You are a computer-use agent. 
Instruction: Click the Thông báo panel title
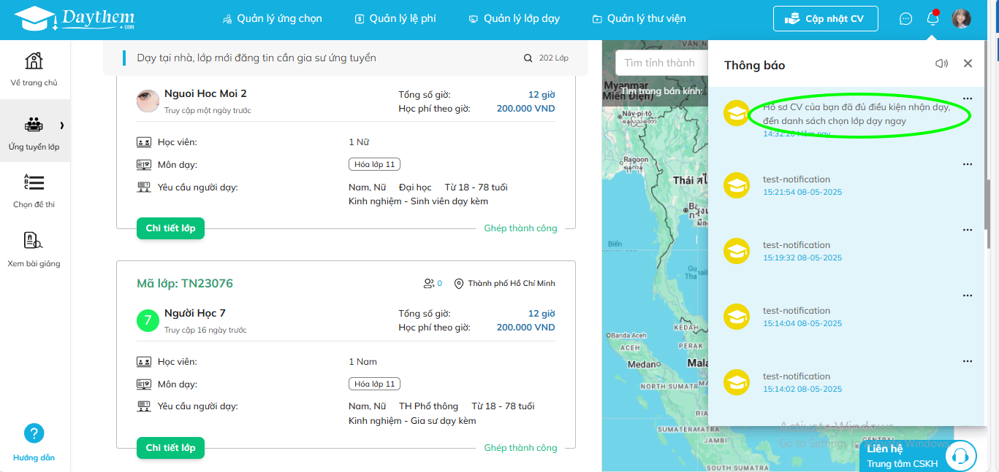click(754, 65)
